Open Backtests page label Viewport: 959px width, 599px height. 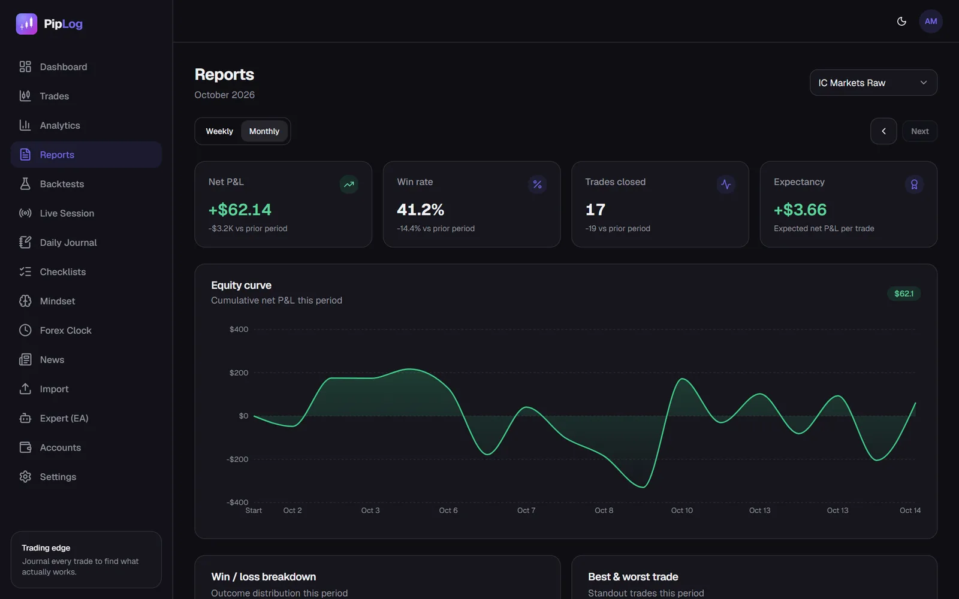point(62,184)
